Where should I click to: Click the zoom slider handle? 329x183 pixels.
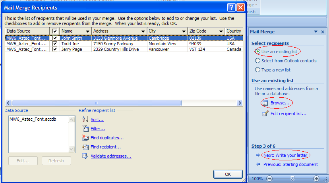tap(293, 179)
